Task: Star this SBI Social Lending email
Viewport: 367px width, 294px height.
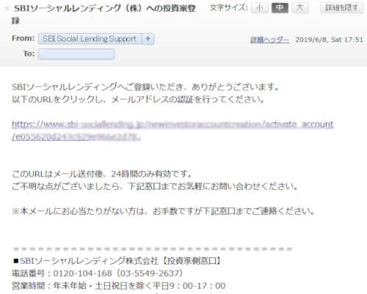Action: pyautogui.click(x=7, y=9)
